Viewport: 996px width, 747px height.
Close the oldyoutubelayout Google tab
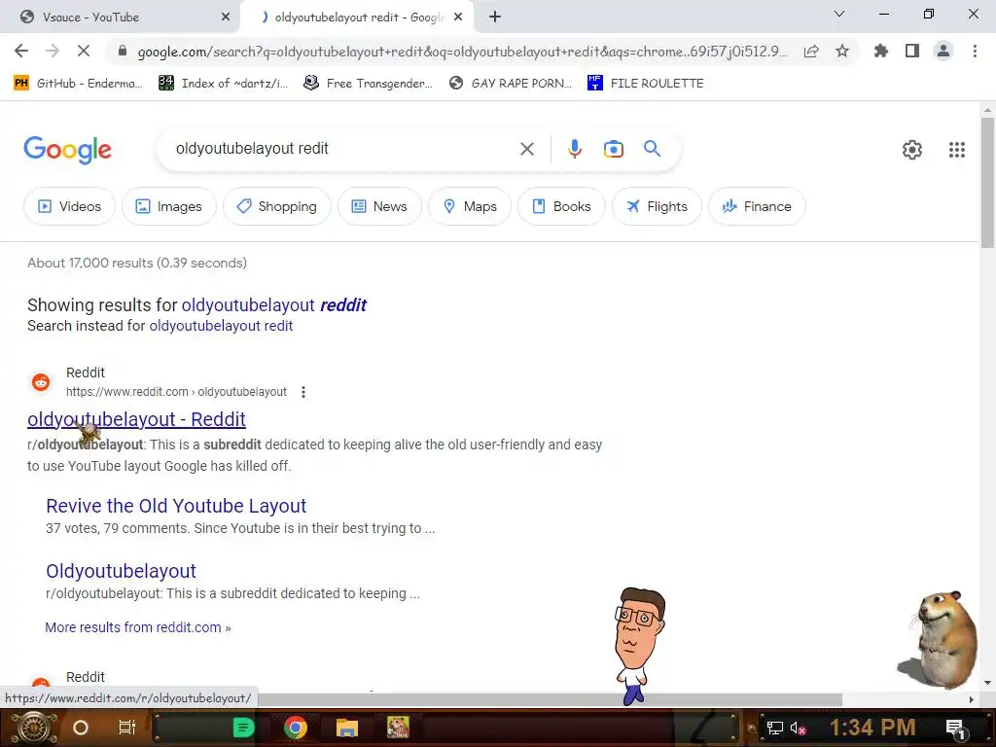[458, 18]
